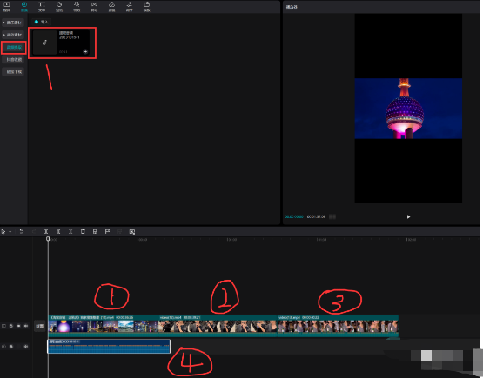Lock the audio track
The width and height of the screenshot is (483, 378).
(11, 347)
